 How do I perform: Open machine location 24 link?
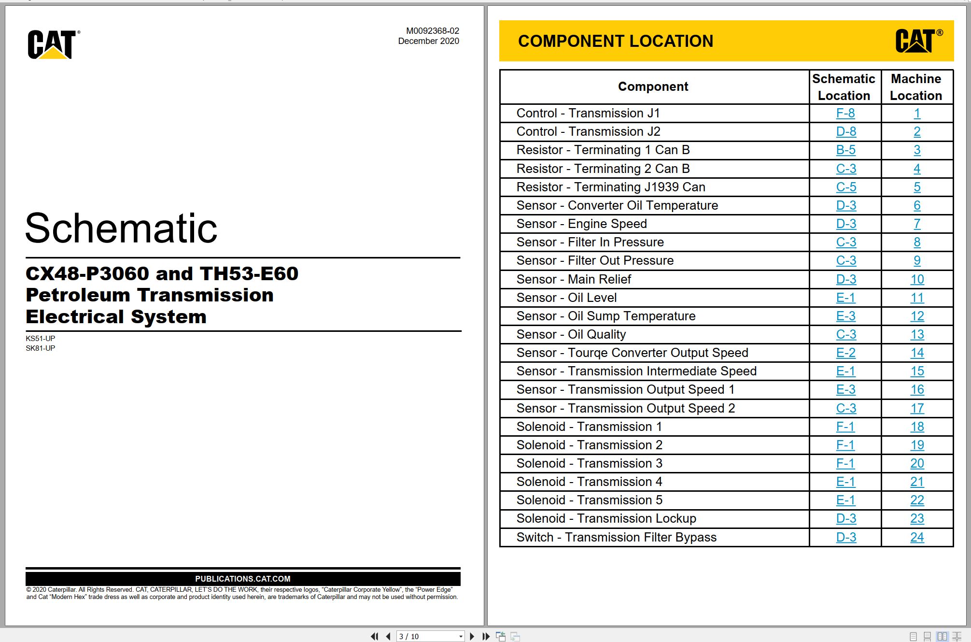[917, 537]
